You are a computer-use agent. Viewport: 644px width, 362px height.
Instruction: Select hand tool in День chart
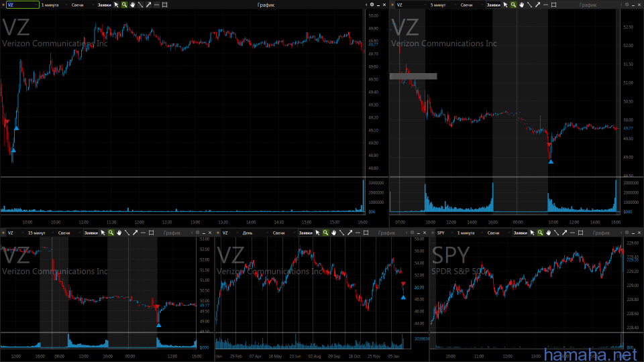point(334,233)
